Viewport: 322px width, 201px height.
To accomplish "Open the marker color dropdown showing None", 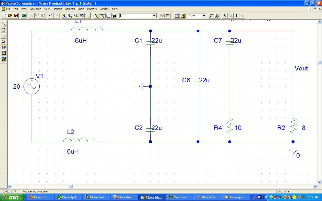I will click(204, 16).
